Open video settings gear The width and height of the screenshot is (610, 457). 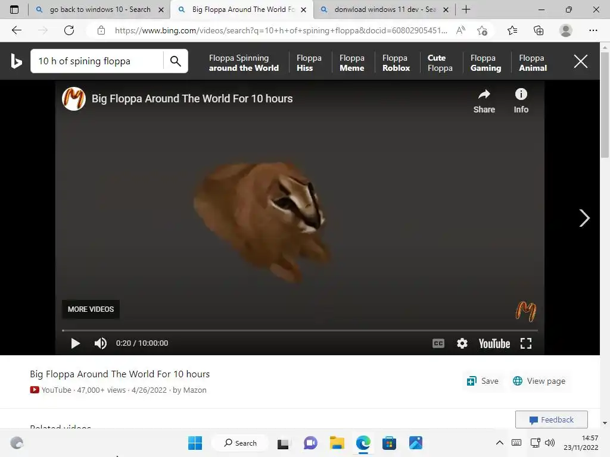pyautogui.click(x=462, y=343)
